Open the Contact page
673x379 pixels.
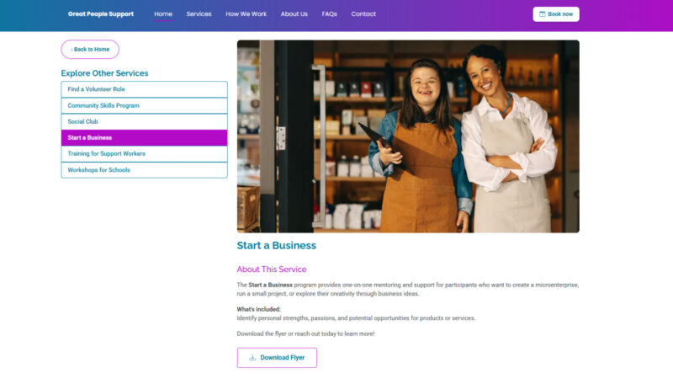tap(363, 14)
